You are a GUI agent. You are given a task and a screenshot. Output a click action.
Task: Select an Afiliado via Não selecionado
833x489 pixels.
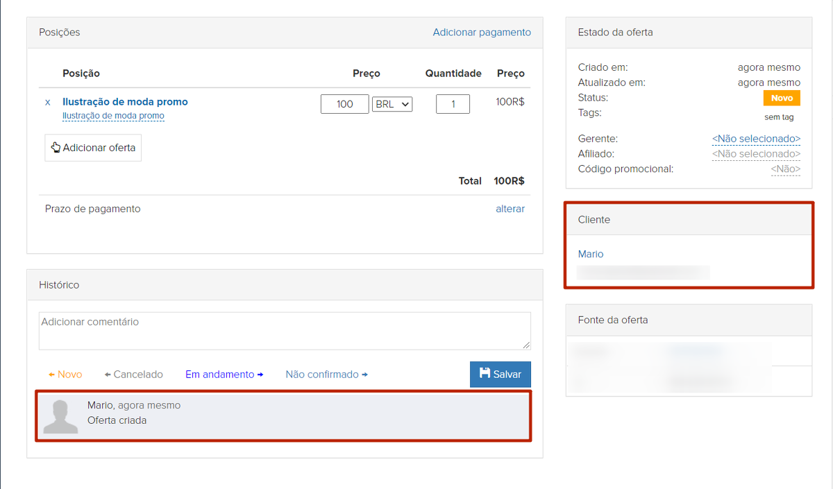tap(756, 154)
